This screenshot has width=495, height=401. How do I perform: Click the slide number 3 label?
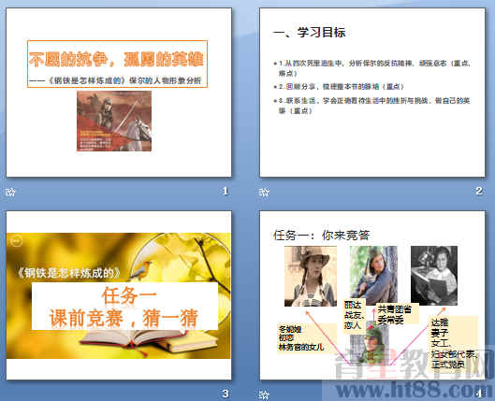tap(226, 394)
